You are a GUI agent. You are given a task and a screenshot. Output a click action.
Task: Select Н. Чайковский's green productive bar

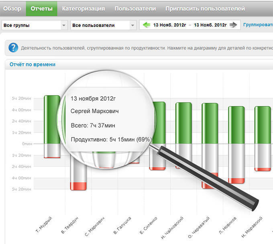[x=183, y=123]
